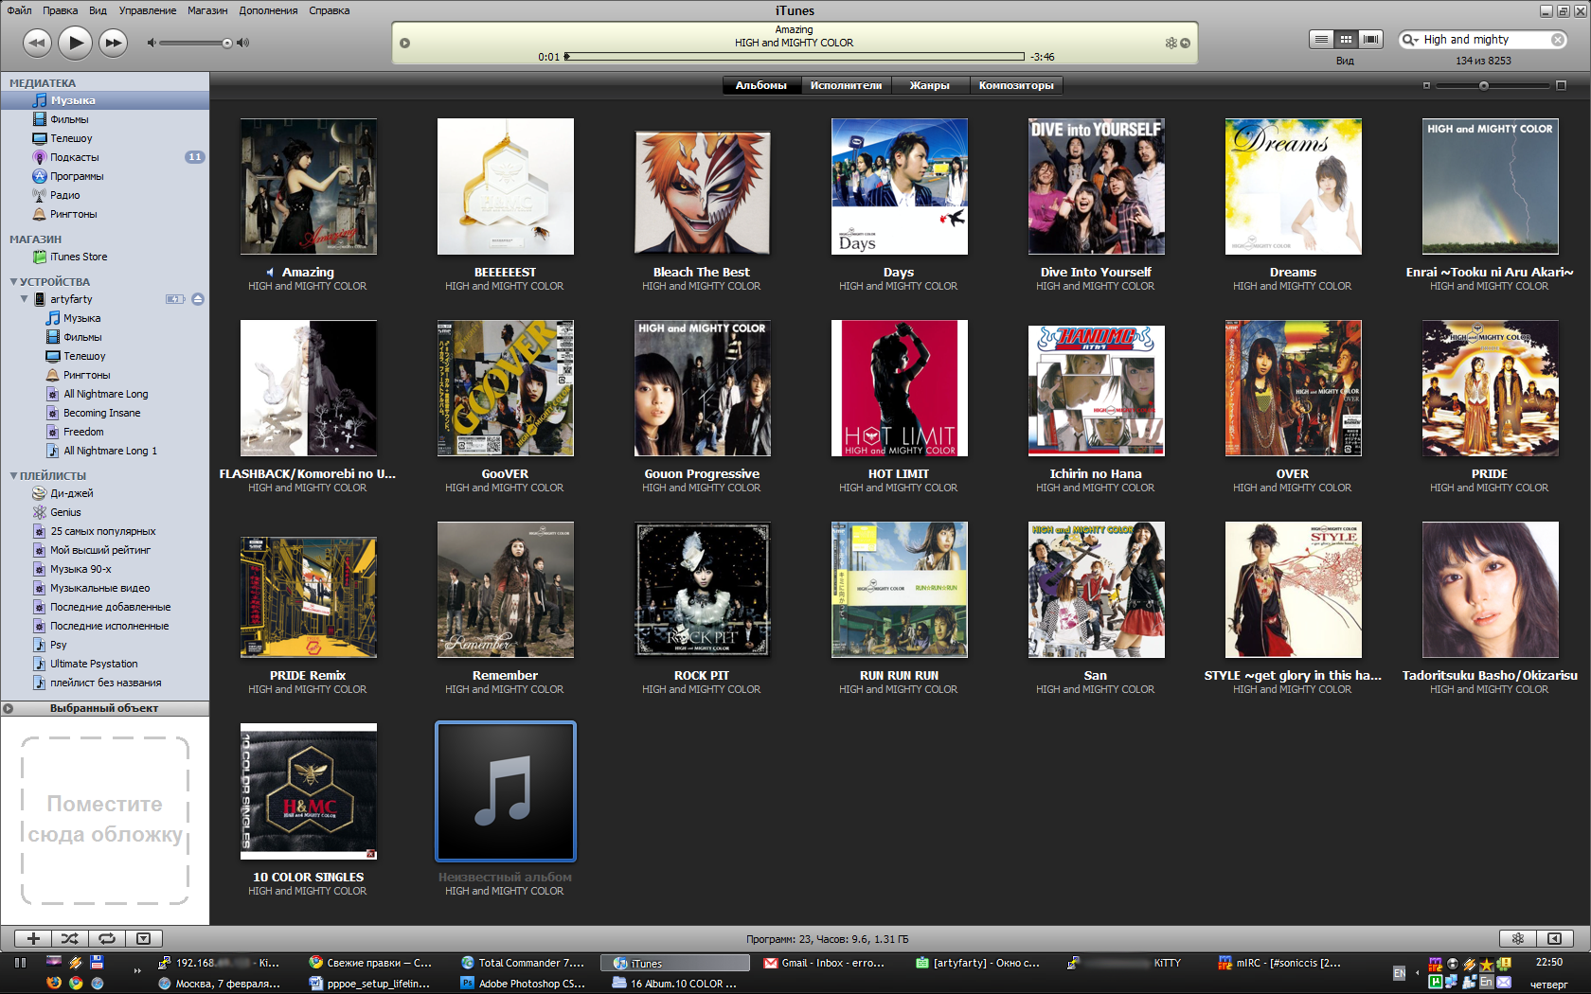Open the Справка menu
The width and height of the screenshot is (1591, 994).
coord(330,10)
